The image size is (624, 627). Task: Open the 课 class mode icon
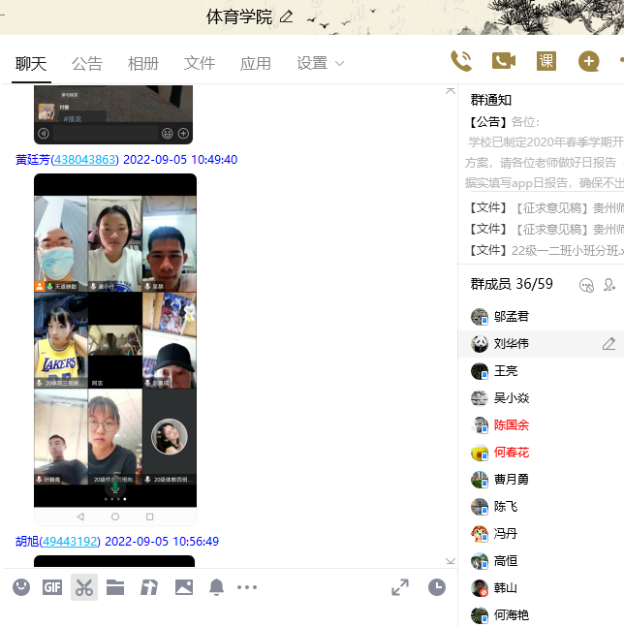click(x=546, y=61)
